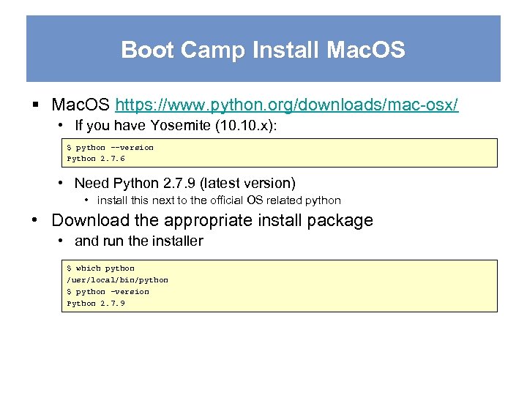527x395 pixels.
Task: Select the "Mac.OS" label before the link
Action: (81, 105)
